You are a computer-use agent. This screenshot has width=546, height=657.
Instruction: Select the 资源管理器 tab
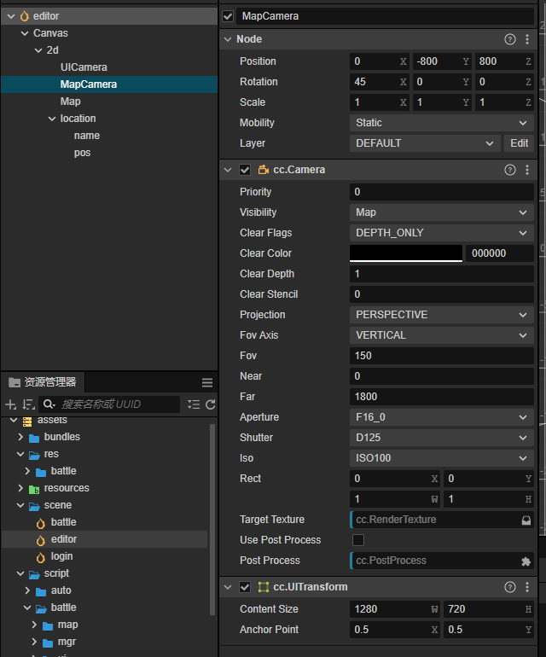(43, 382)
